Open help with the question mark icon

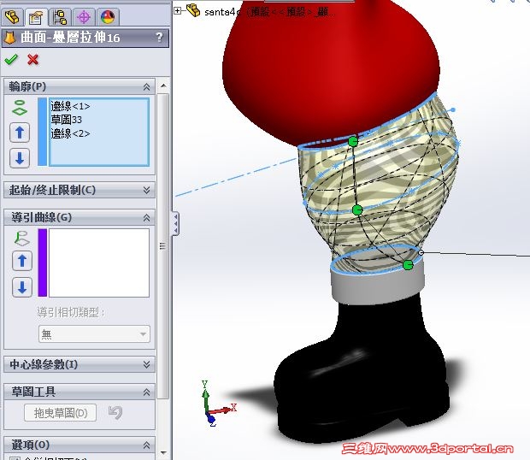(160, 37)
